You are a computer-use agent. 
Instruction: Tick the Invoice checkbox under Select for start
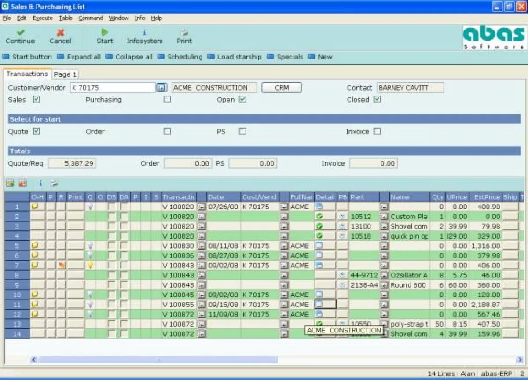point(377,131)
